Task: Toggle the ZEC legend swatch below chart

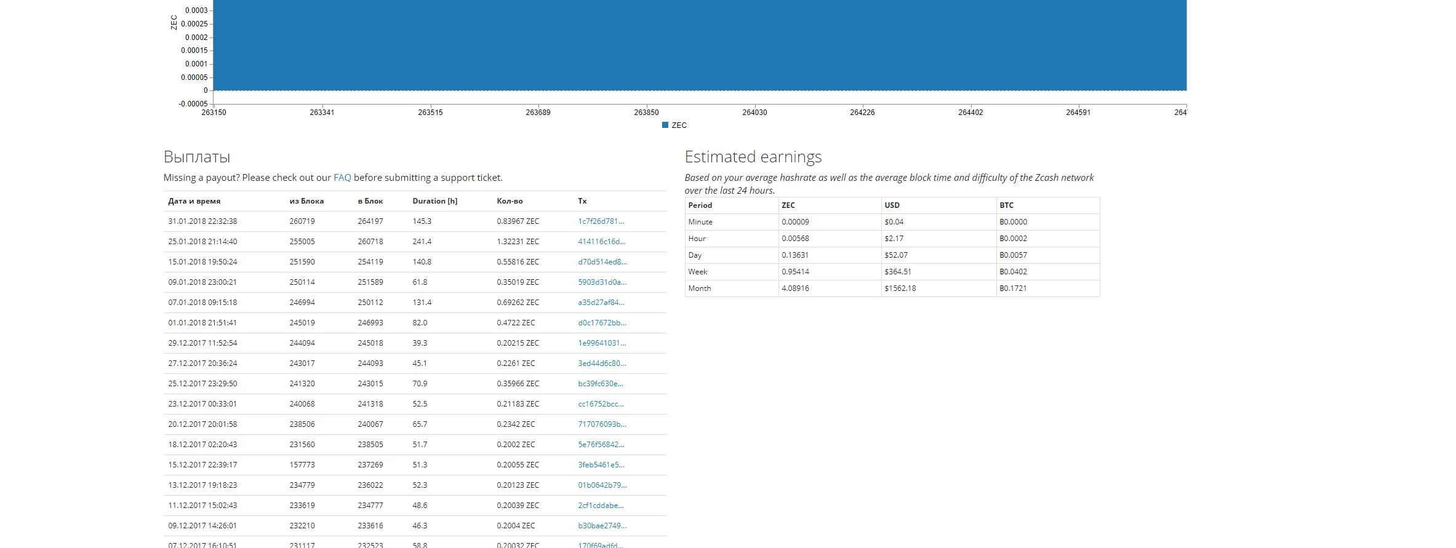Action: [665, 125]
